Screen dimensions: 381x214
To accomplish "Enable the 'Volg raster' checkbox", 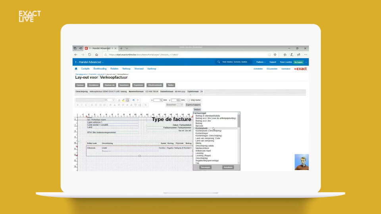I will click(x=189, y=100).
